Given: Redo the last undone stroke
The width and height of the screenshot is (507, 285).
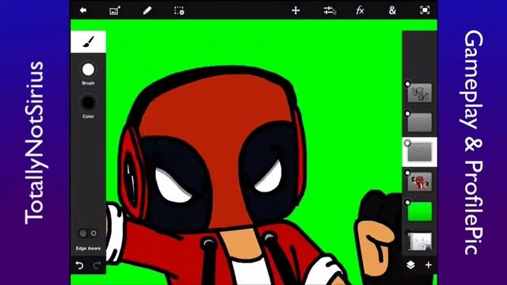Looking at the screenshot, I should point(97,266).
